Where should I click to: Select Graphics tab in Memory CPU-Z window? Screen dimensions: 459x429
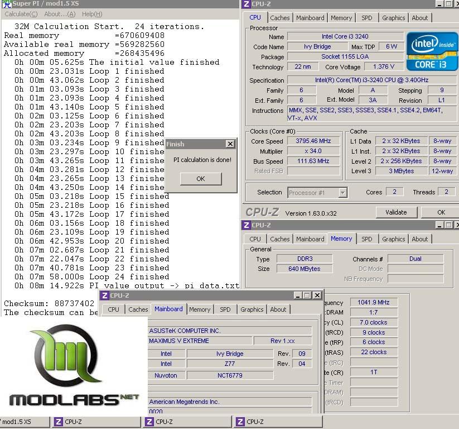[x=393, y=239]
